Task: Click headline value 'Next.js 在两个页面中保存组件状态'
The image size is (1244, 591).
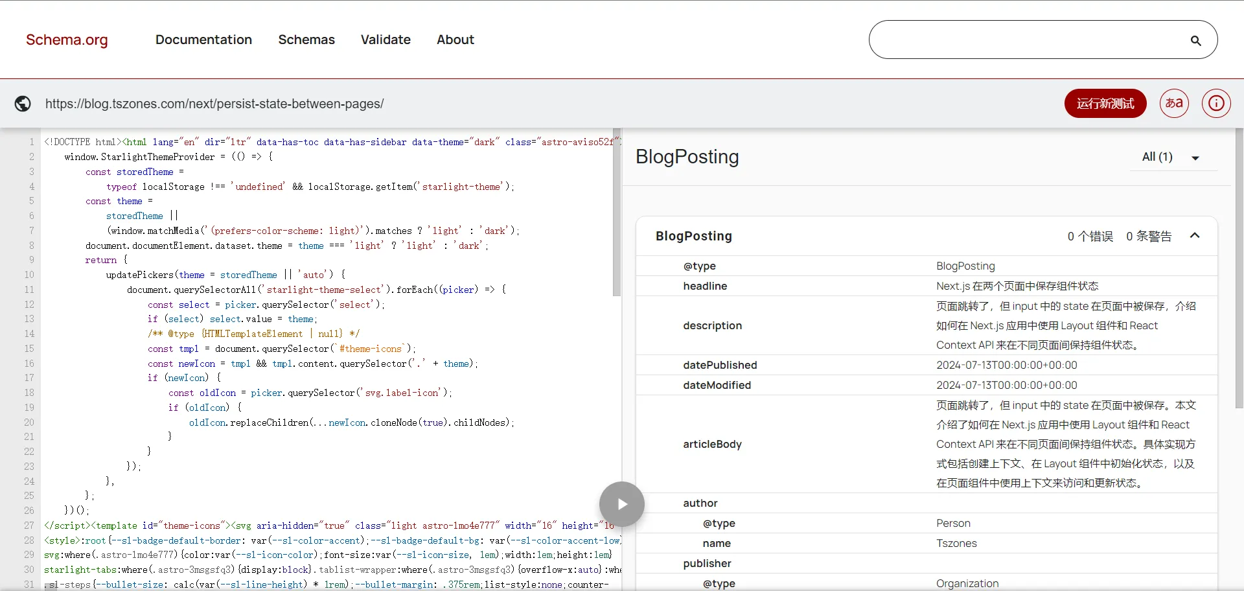Action: pyautogui.click(x=1017, y=286)
